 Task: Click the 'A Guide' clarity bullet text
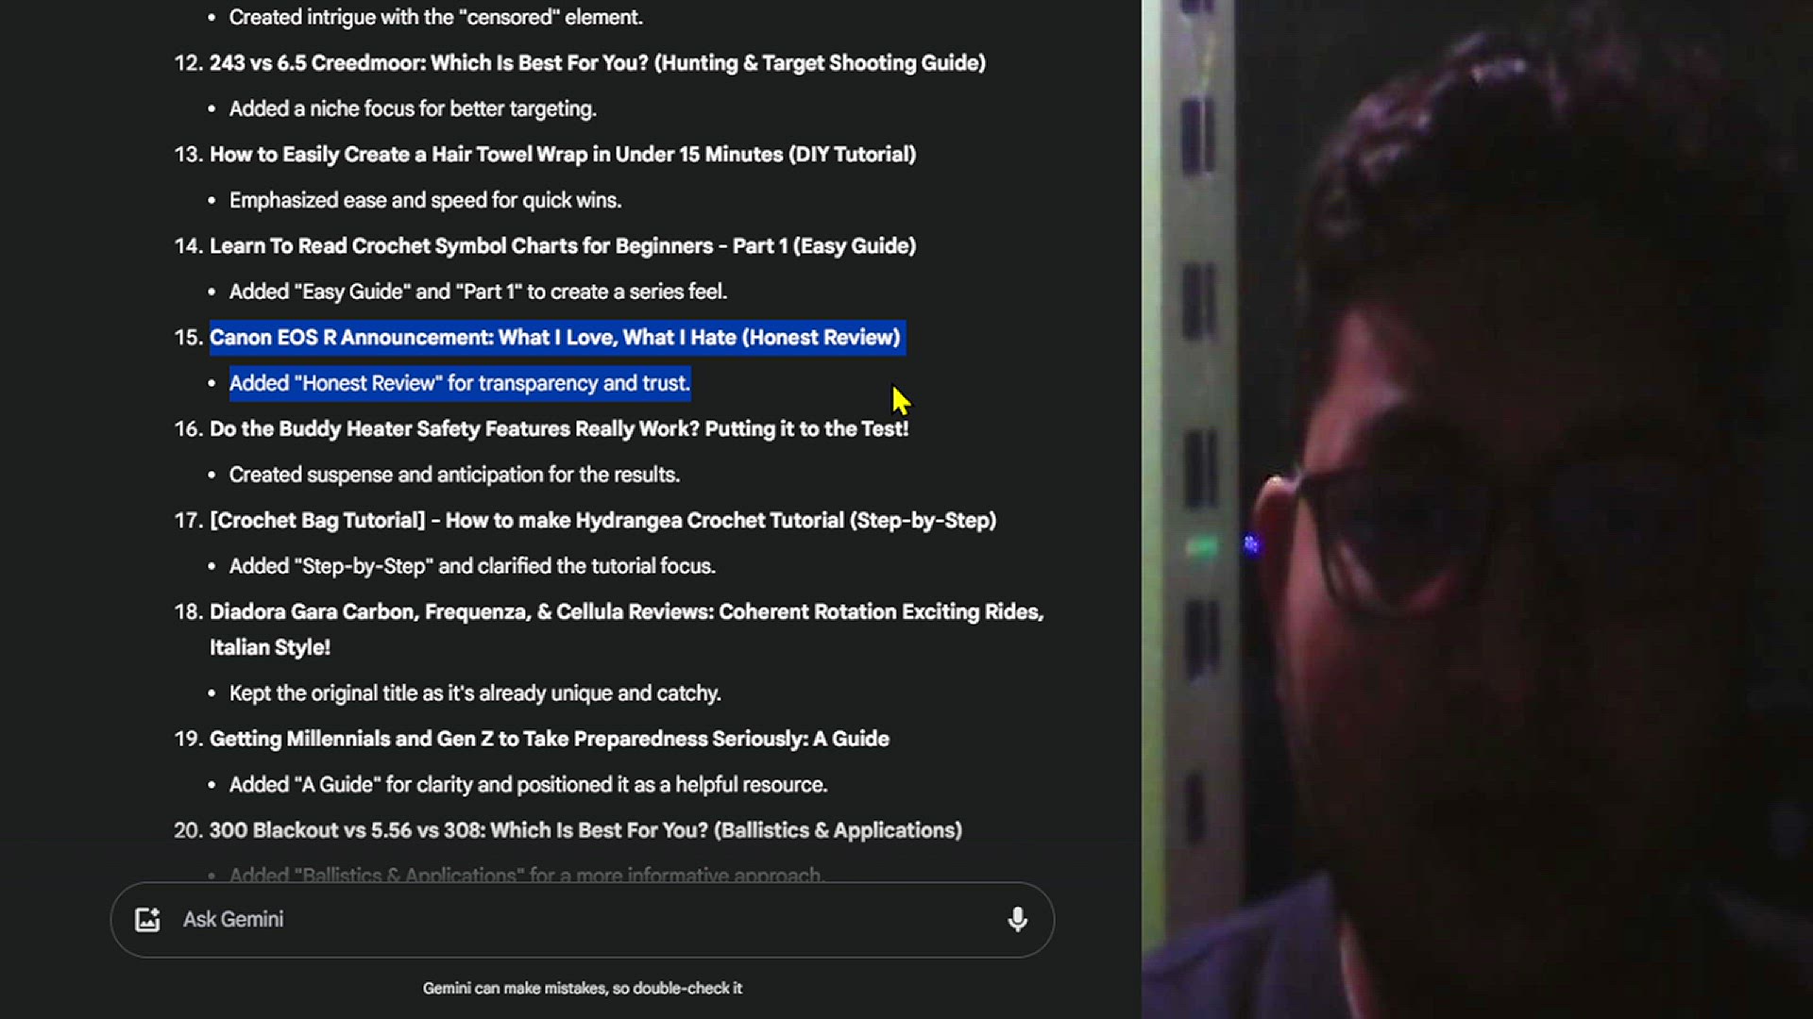[x=527, y=785]
